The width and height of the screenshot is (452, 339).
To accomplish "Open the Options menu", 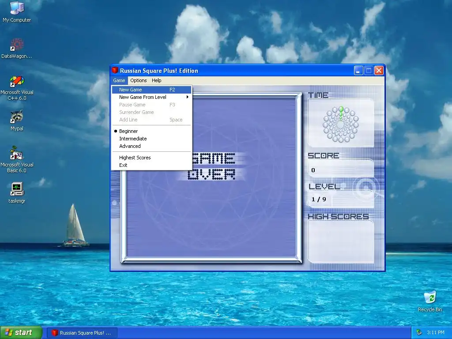I will tap(138, 80).
